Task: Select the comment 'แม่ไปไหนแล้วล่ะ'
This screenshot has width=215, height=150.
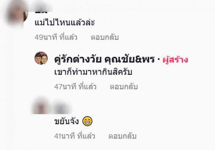Action: 64,23
